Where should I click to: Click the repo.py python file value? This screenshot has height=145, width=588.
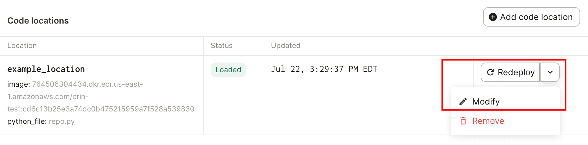pos(62,121)
